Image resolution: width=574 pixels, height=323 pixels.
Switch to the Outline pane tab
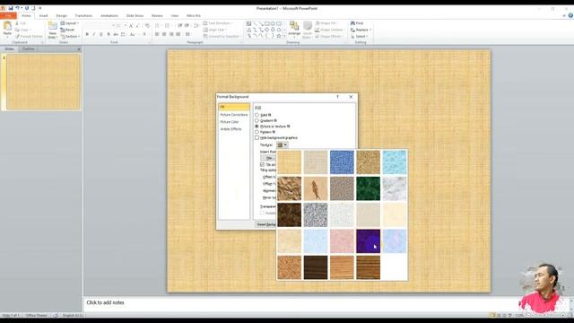28,49
